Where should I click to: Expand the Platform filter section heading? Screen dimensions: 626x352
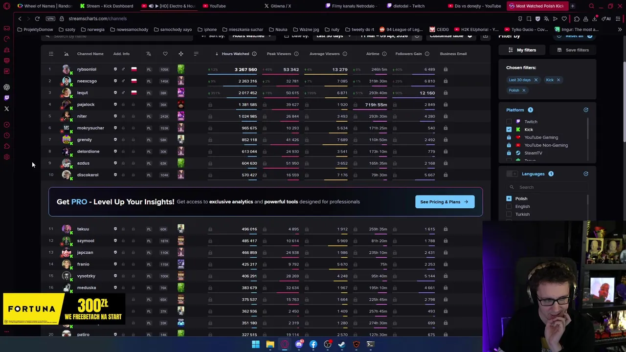tap(515, 110)
